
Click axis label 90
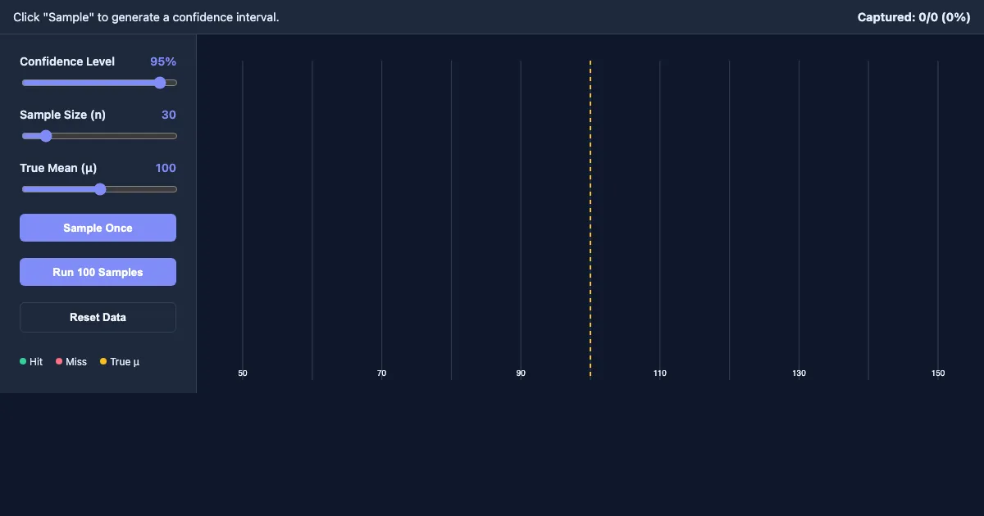[x=521, y=373]
